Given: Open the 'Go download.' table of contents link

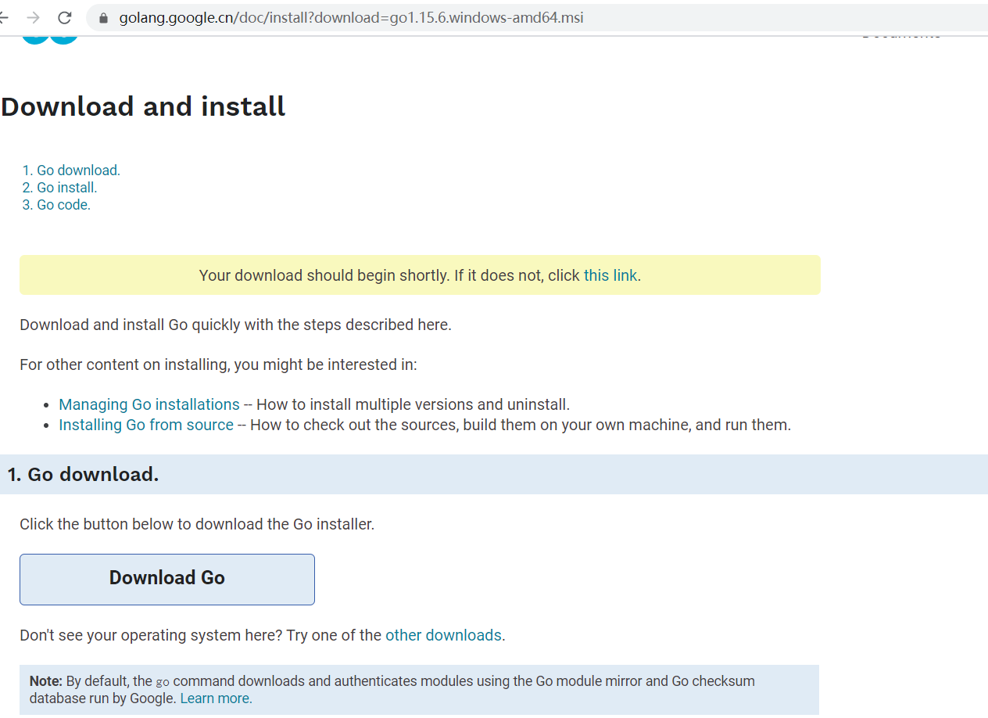Looking at the screenshot, I should (78, 171).
